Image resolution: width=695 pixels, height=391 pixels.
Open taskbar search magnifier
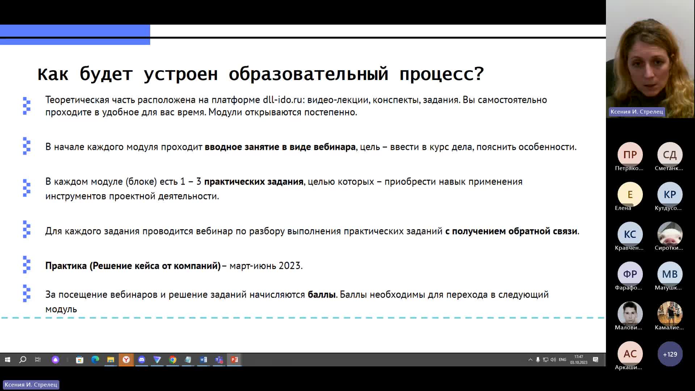click(23, 360)
